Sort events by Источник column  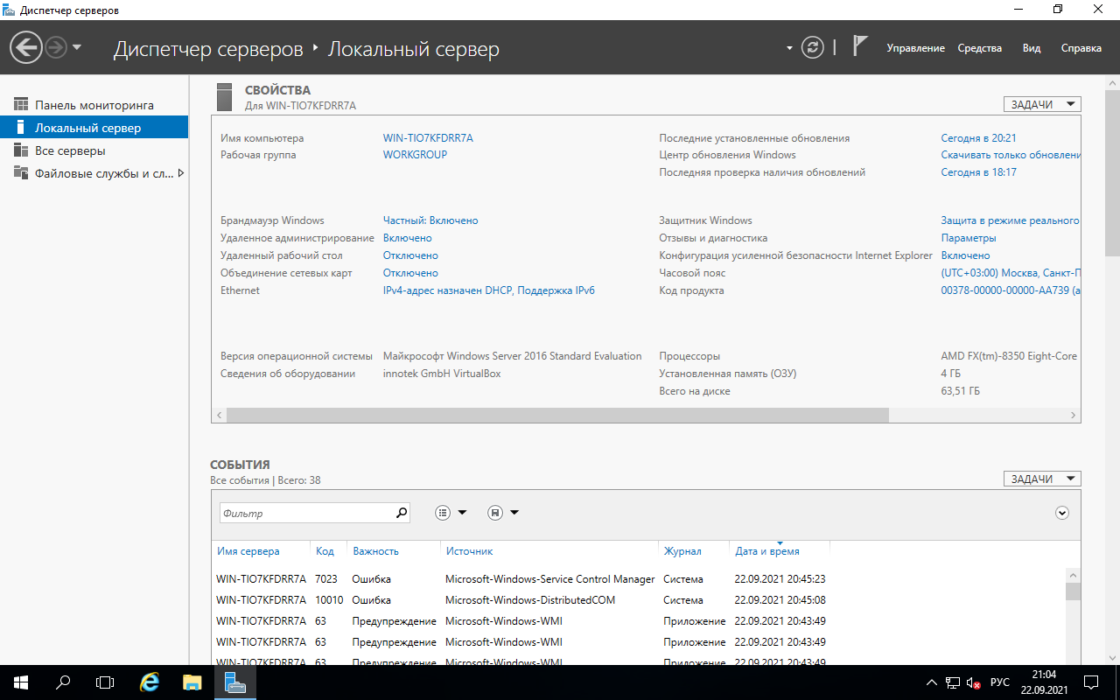470,551
